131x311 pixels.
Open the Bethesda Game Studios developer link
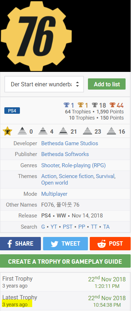click(x=69, y=143)
